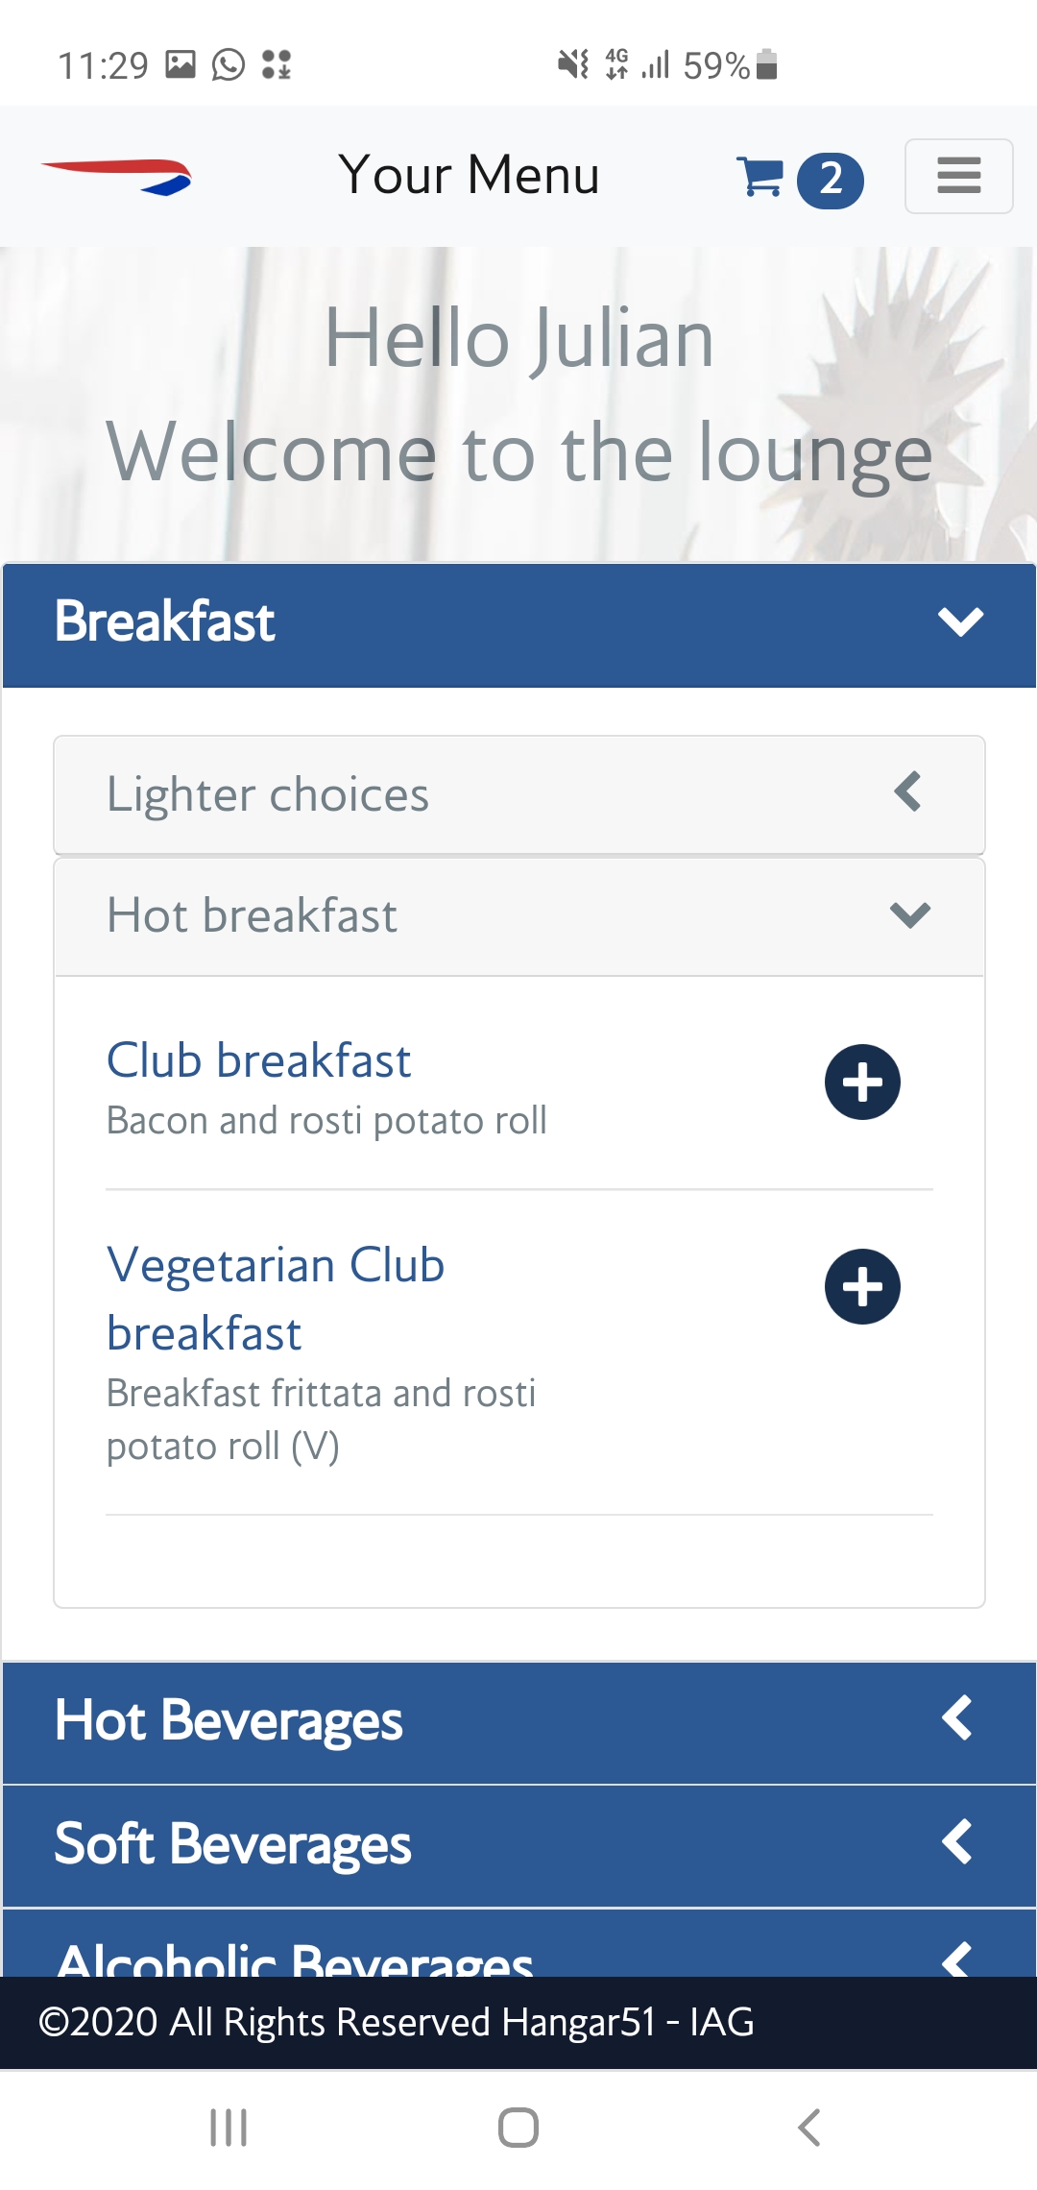Expand the Hot Beverages category
The image size is (1037, 2190).
[x=957, y=1718]
